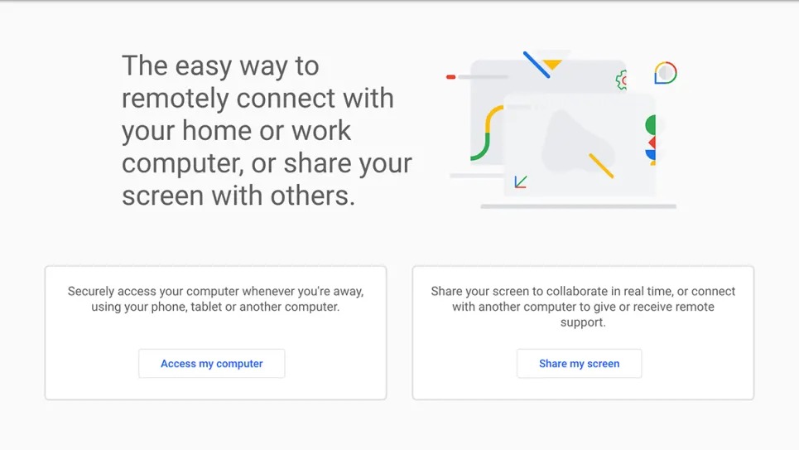799x450 pixels.
Task: Click the gray blob in front window
Action: tap(577, 142)
